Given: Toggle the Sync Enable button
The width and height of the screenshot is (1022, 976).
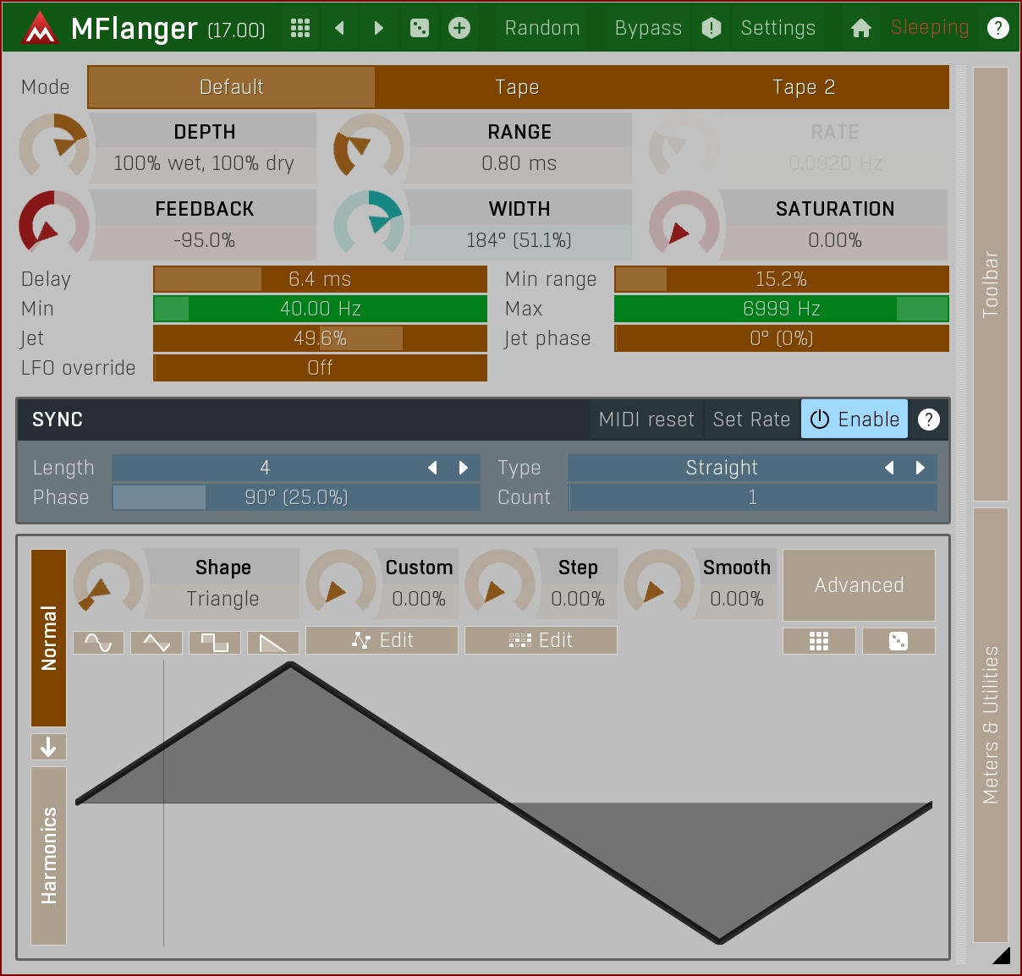Looking at the screenshot, I should pos(854,419).
